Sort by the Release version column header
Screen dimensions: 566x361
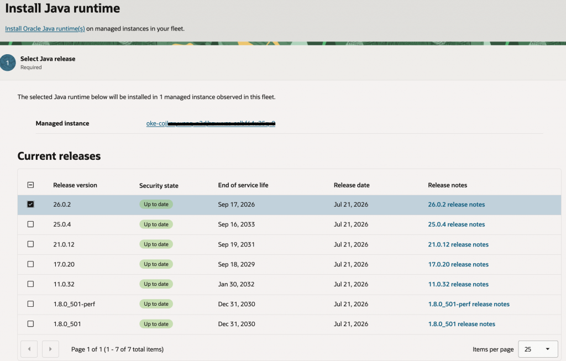(75, 185)
